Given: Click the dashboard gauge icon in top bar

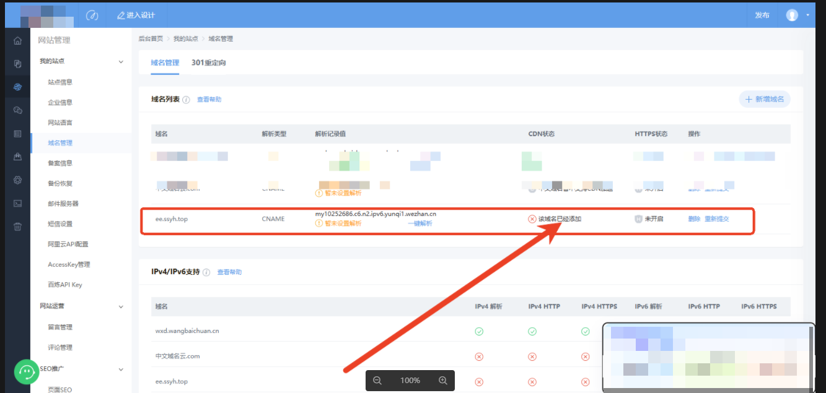Looking at the screenshot, I should 92,15.
